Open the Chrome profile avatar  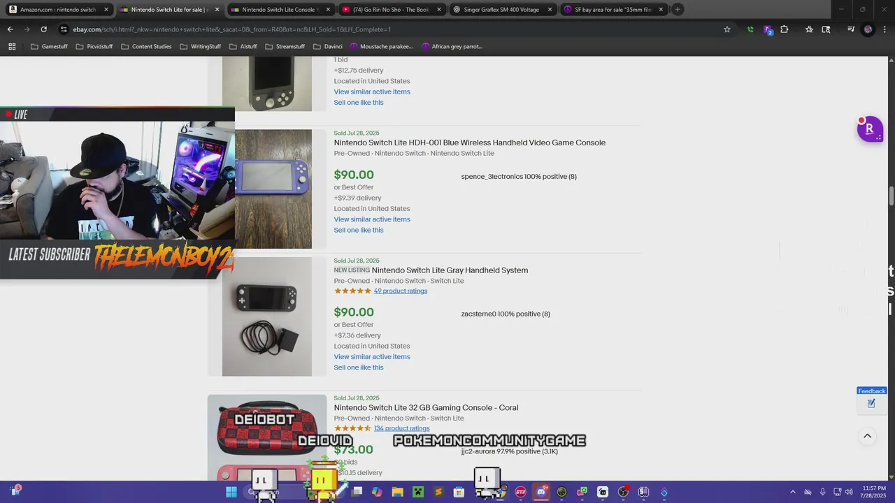868,29
